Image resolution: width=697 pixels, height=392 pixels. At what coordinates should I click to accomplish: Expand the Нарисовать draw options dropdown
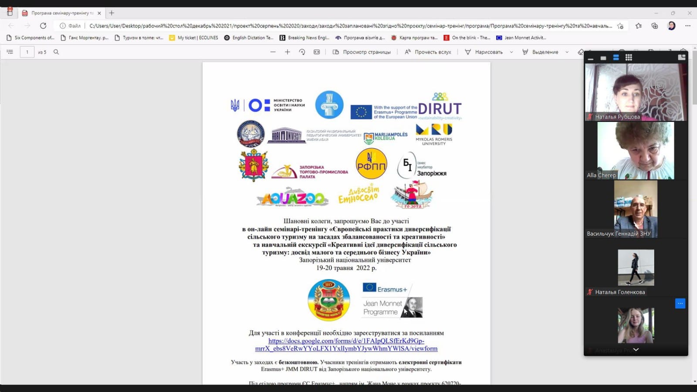(x=511, y=52)
